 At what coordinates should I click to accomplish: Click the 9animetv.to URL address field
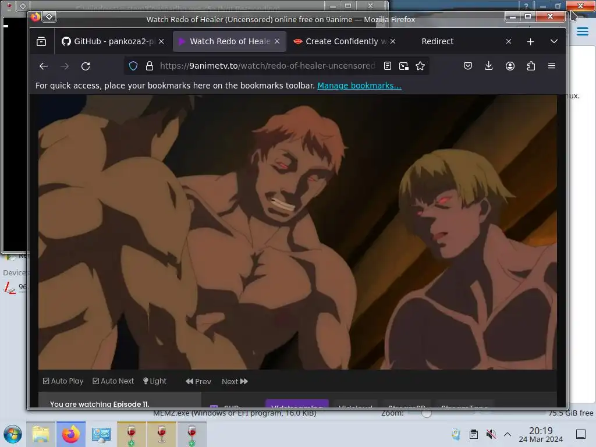267,66
